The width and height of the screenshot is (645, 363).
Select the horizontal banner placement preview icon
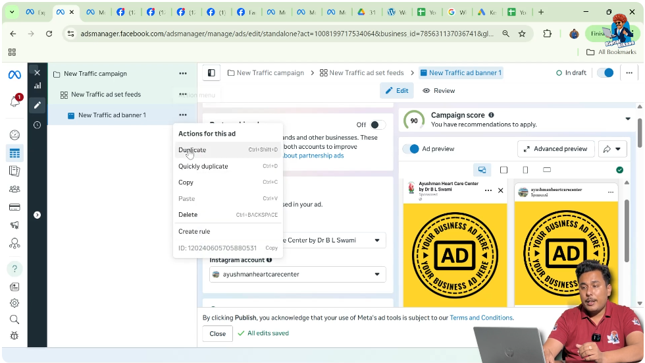pos(547,169)
